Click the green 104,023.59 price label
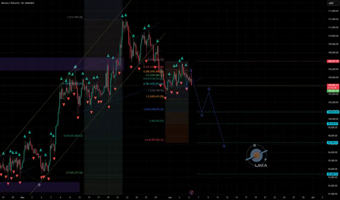 point(333,91)
